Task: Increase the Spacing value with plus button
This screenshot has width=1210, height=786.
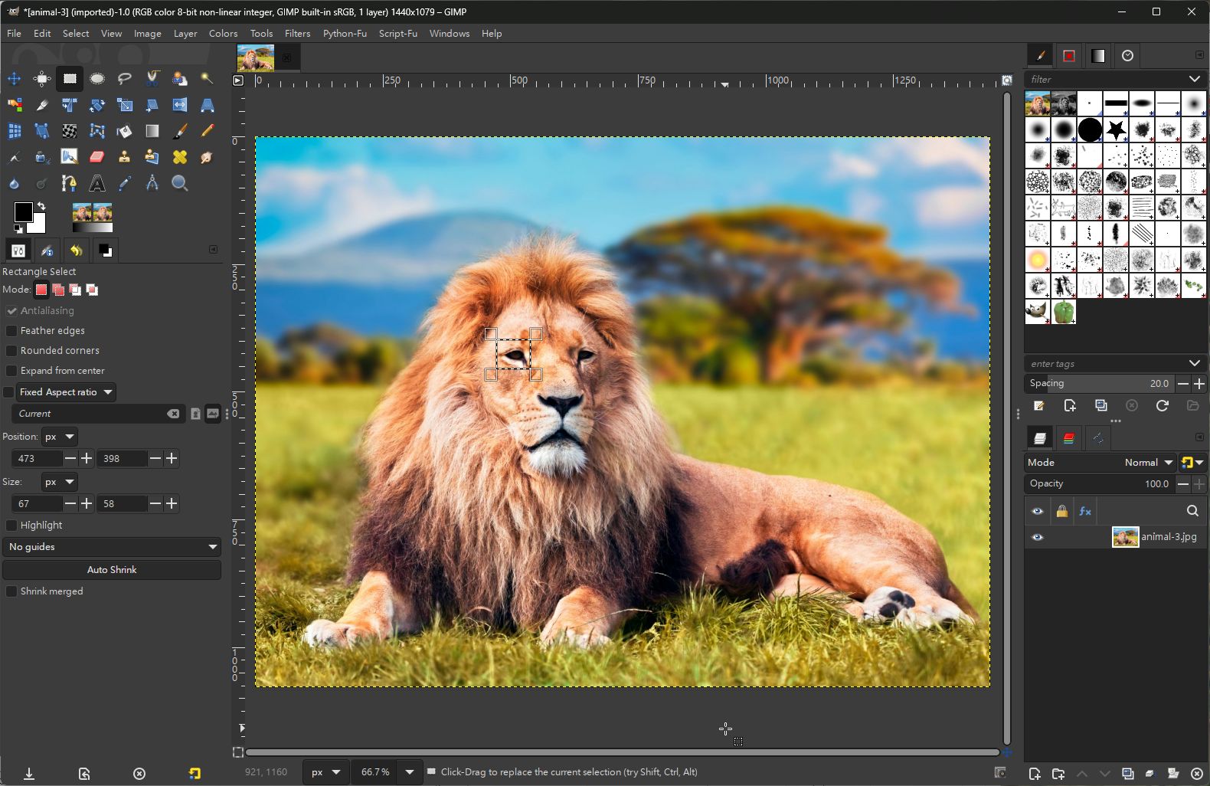Action: click(1199, 383)
